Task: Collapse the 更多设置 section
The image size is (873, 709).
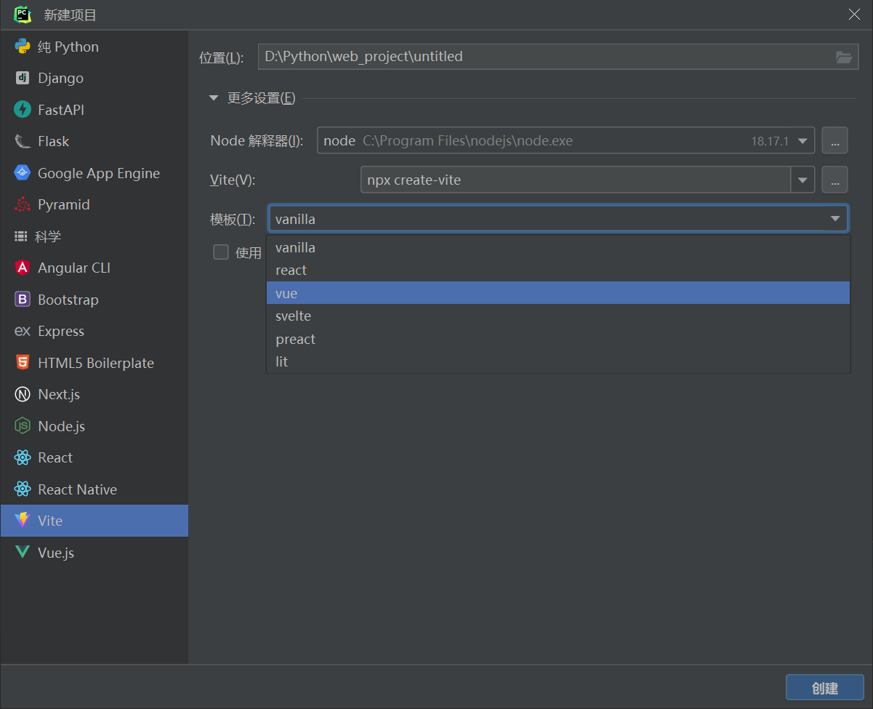Action: 214,98
